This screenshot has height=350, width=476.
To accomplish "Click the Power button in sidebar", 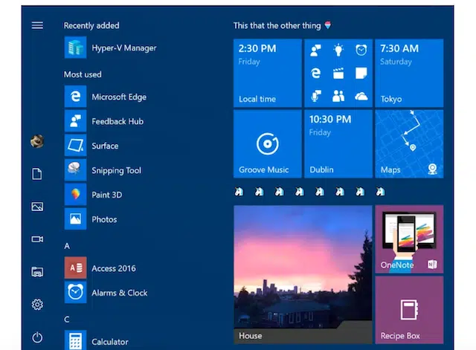I will pos(37,337).
